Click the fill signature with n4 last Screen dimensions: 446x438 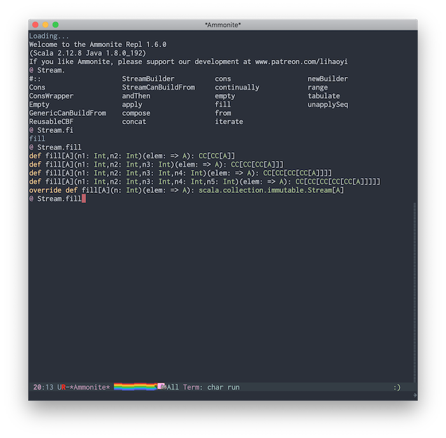pos(180,173)
